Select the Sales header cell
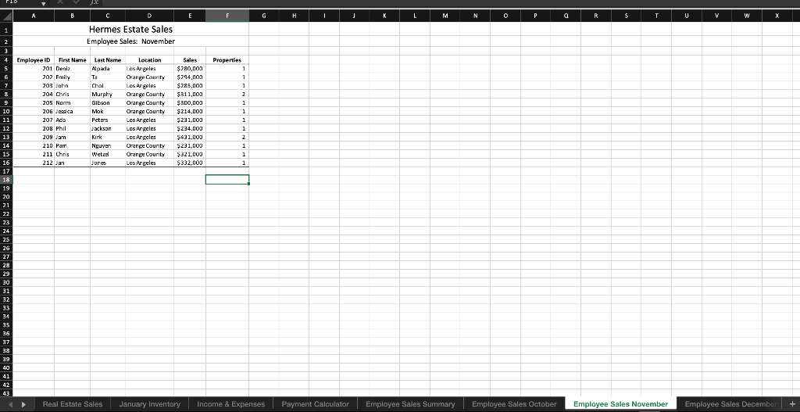800x412 pixels. 190,59
